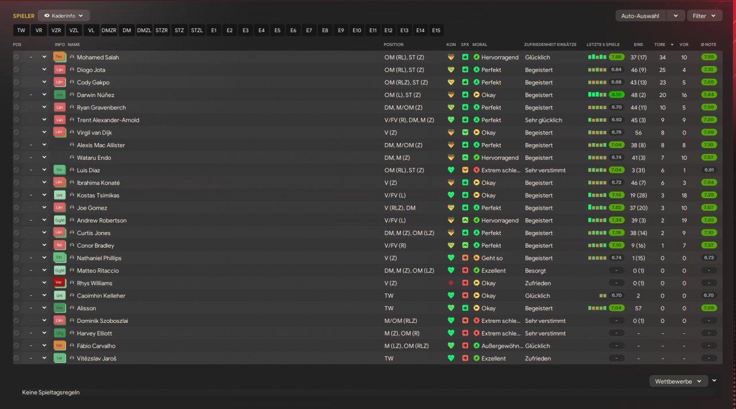Click the Keine Spieltagsregeln text
This screenshot has width=736, height=409.
(x=51, y=392)
